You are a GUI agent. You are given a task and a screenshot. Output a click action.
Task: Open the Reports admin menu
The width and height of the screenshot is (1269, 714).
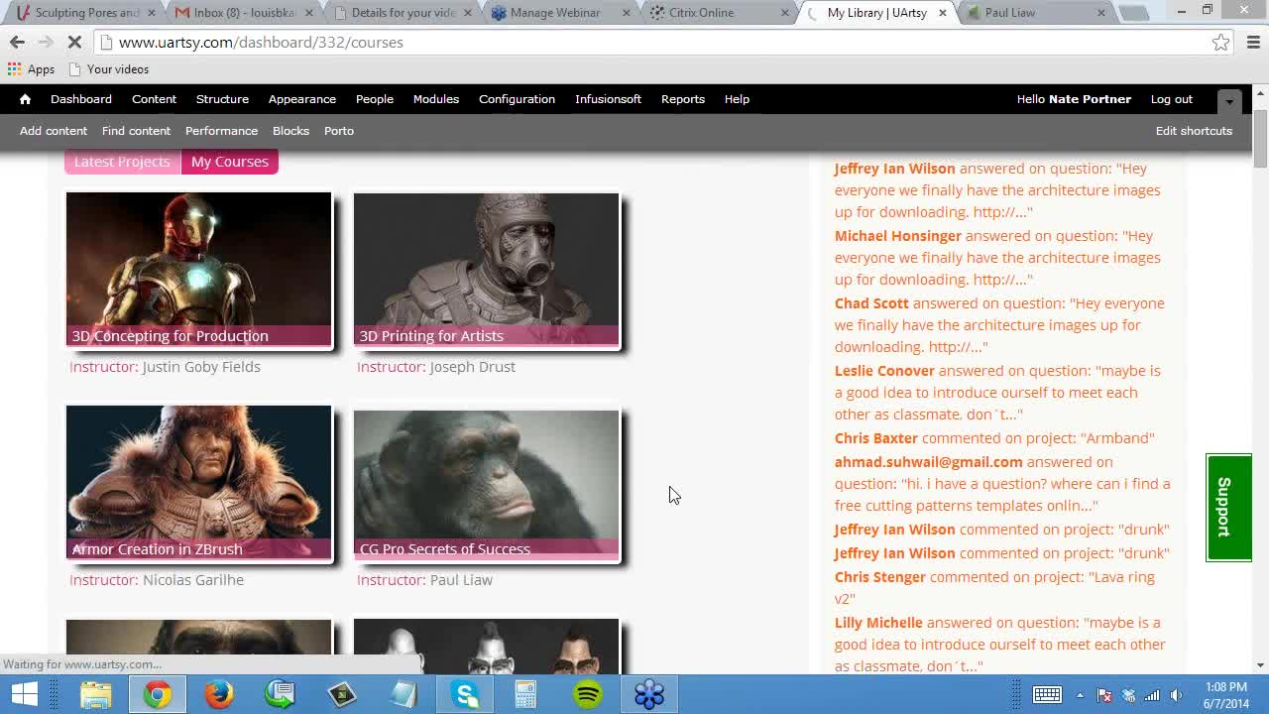(x=683, y=99)
